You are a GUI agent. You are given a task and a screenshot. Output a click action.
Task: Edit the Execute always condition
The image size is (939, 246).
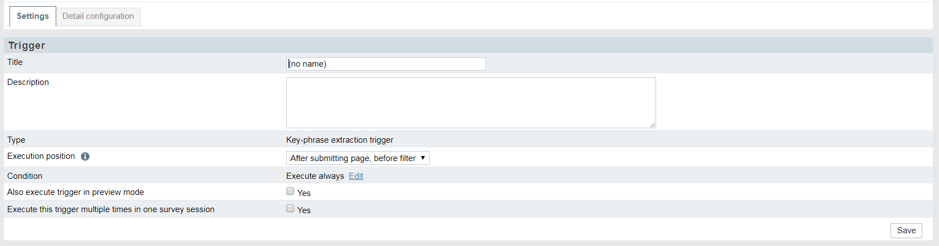tap(356, 176)
